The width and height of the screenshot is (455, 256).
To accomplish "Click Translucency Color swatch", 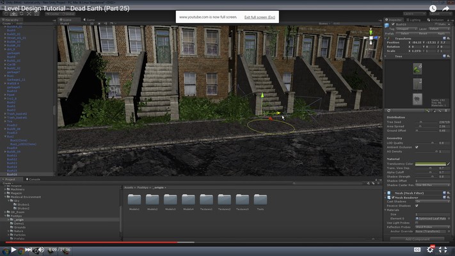I will [431, 164].
